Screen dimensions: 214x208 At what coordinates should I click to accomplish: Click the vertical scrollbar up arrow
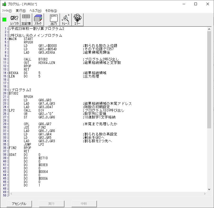[x=209, y=29]
